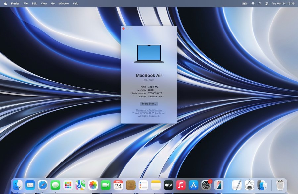
Task: Launch FaceTime from the dock
Action: click(x=106, y=185)
